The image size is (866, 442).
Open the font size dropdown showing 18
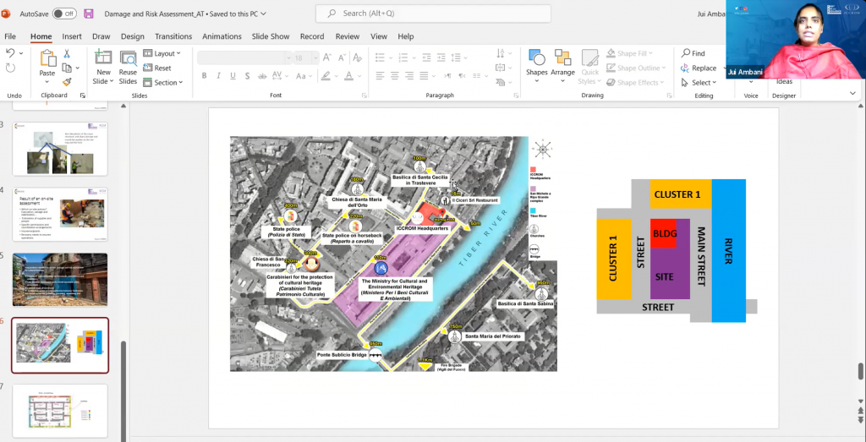coord(315,58)
